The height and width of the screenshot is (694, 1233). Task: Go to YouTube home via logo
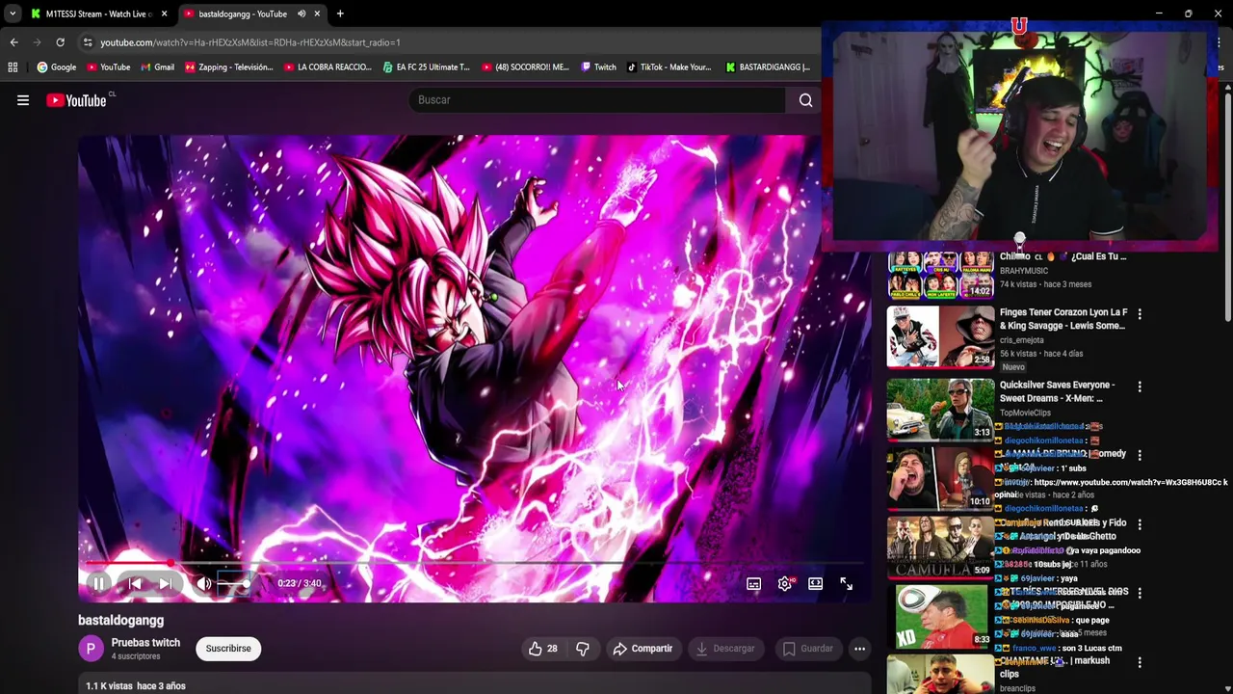(77, 100)
